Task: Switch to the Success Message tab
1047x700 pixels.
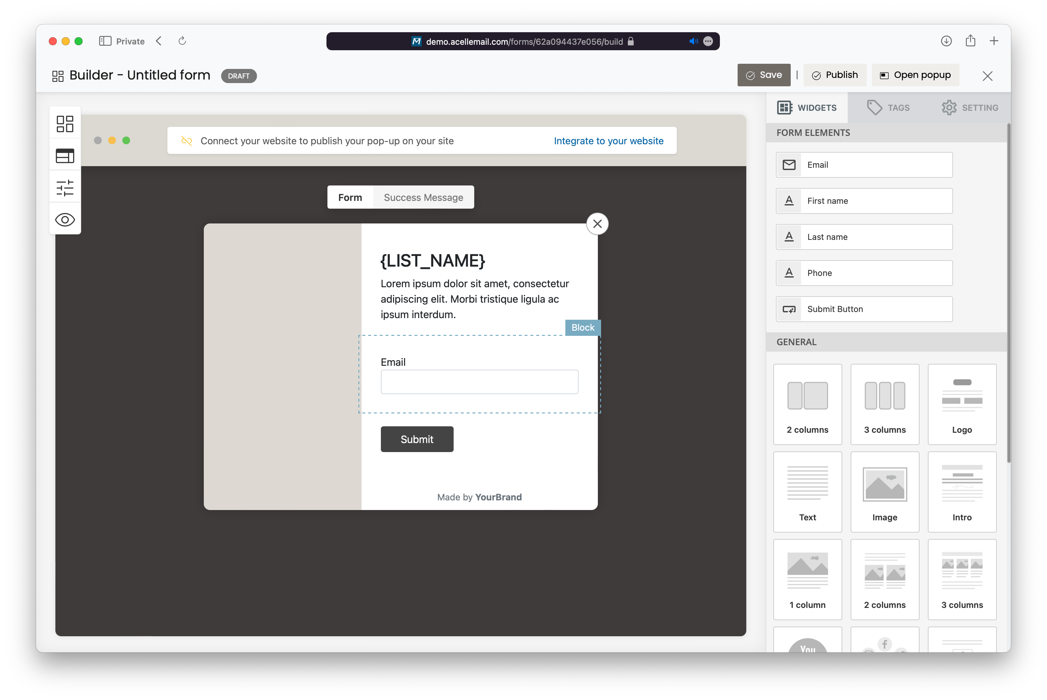Action: click(x=423, y=197)
